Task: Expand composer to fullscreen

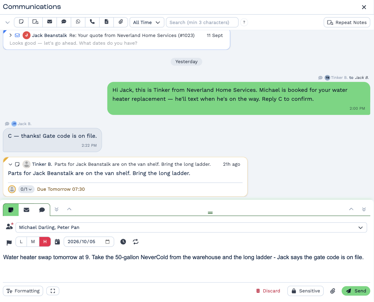Action: point(53,291)
